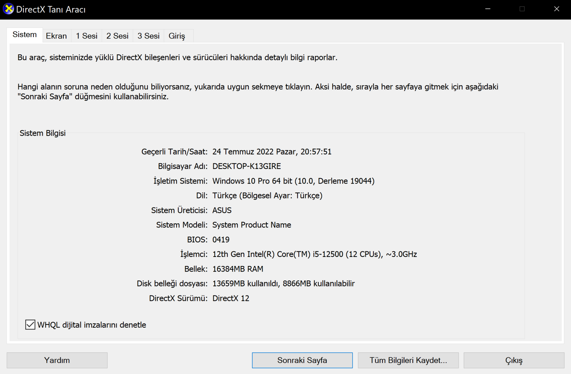Click the window title text DirectX Tanı Aracı
Screen dimensions: 571x374
point(51,10)
